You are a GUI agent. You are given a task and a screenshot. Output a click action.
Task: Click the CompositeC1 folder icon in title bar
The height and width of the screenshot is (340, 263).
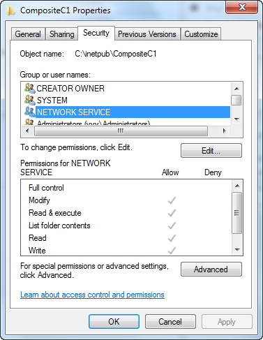10,10
